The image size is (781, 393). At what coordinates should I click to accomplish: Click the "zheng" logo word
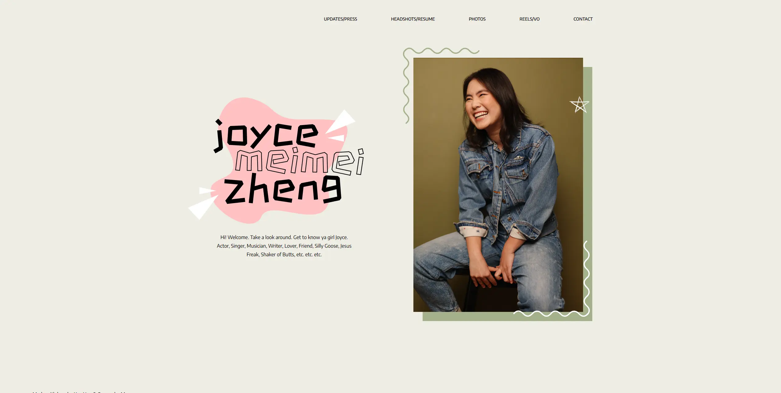(x=283, y=189)
